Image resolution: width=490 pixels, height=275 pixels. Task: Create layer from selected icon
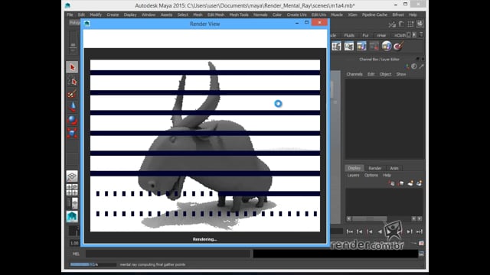tap(419, 183)
